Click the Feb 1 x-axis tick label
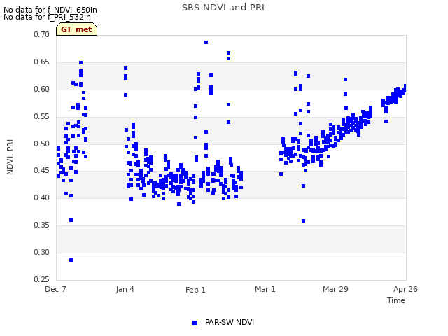This screenshot has height=336, width=448. pos(195,290)
